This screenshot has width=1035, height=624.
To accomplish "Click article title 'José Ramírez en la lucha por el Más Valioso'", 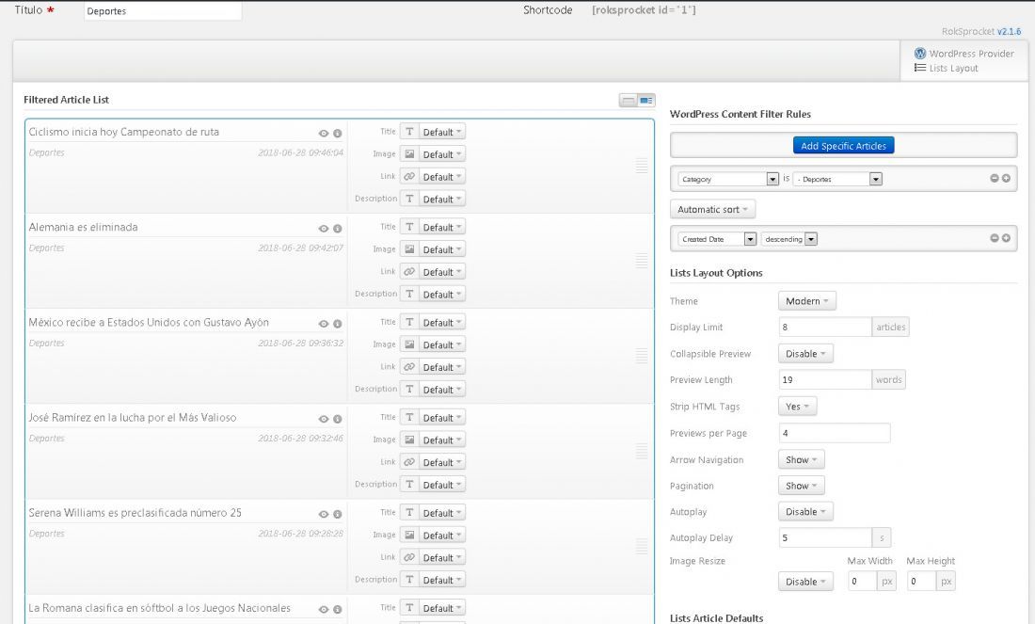I will (132, 417).
